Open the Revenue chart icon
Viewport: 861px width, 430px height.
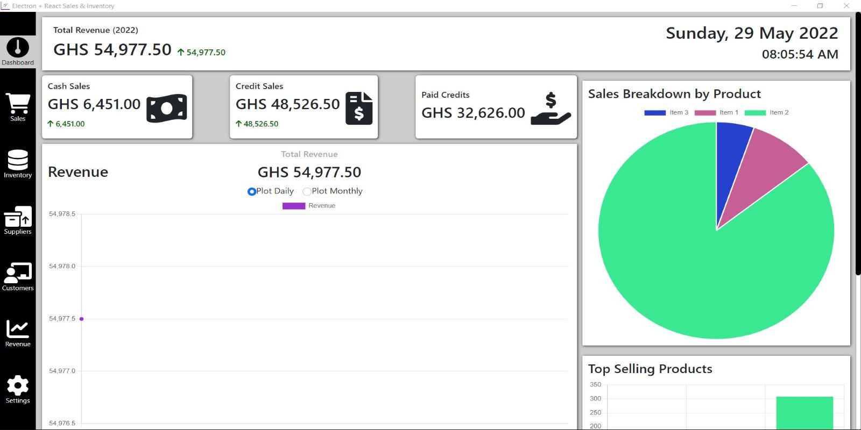click(x=18, y=329)
